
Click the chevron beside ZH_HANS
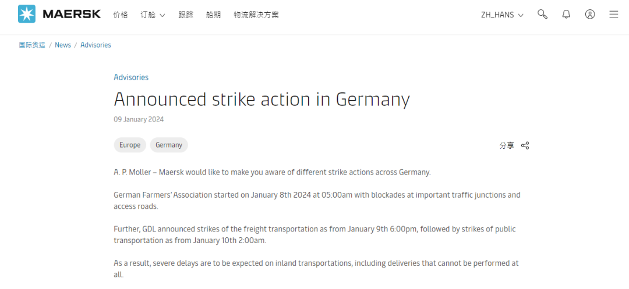click(521, 15)
